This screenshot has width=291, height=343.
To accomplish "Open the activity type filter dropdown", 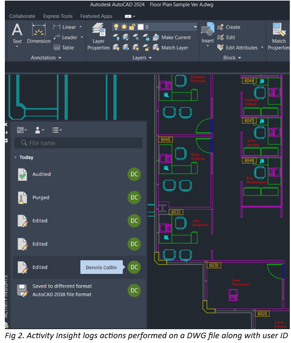I will pyautogui.click(x=22, y=130).
